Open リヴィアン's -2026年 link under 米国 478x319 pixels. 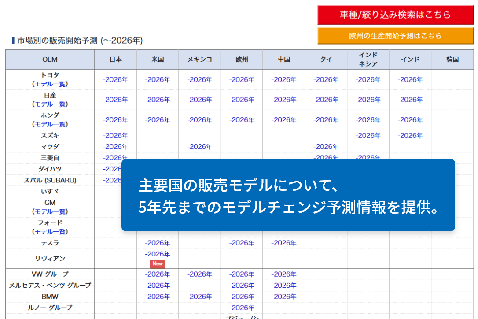157,254
